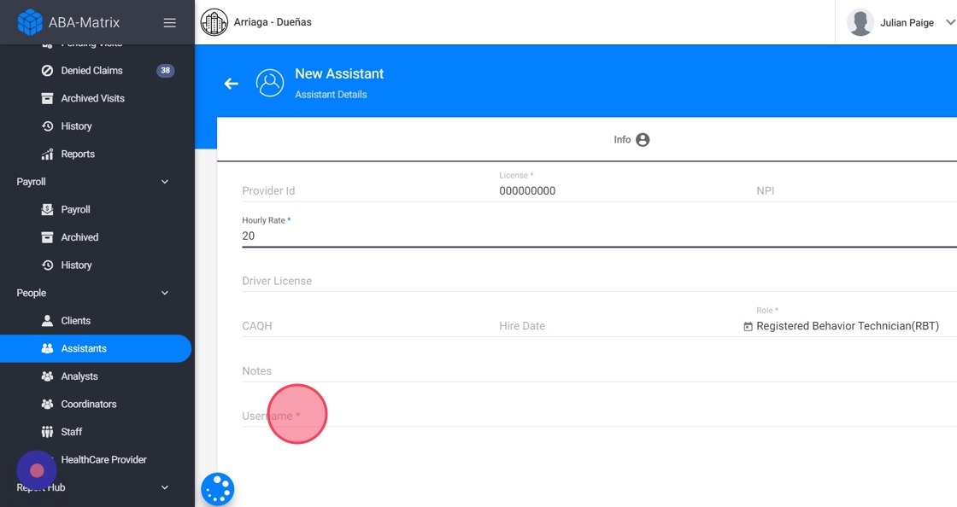Collapse the Payroll section chevron
Image resolution: width=957 pixels, height=507 pixels.
(165, 182)
